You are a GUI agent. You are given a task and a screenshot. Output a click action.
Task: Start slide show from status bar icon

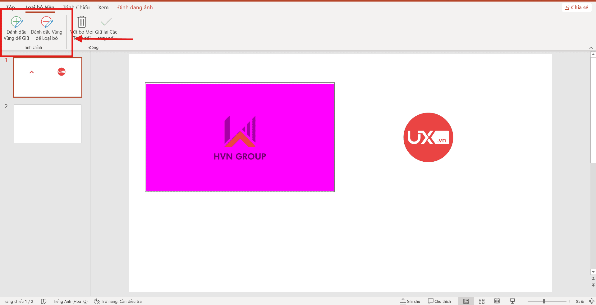(512, 301)
